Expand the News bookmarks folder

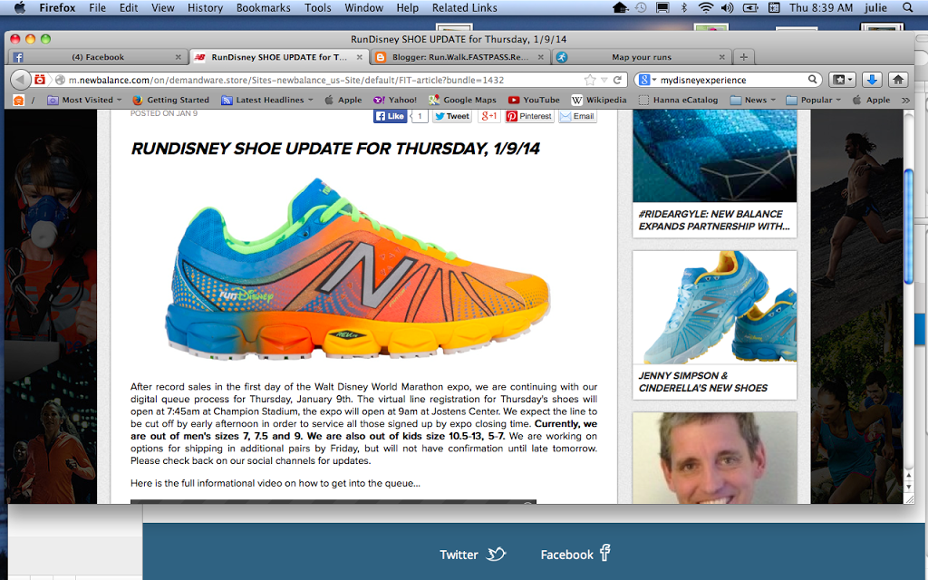click(x=753, y=100)
